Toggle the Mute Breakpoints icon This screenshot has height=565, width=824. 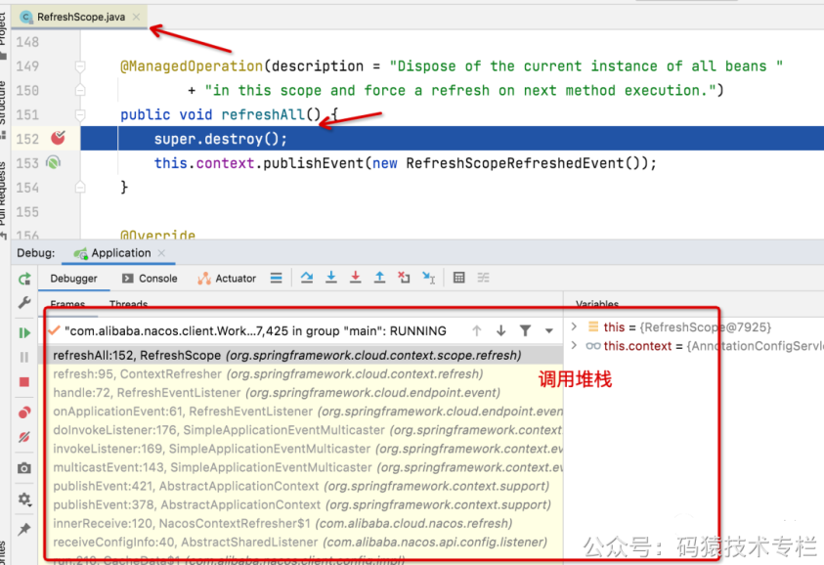click(24, 437)
